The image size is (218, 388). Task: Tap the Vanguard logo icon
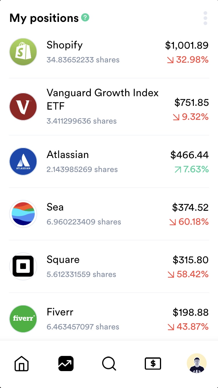(x=23, y=107)
